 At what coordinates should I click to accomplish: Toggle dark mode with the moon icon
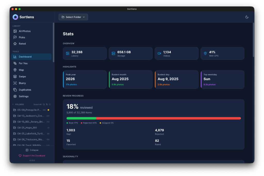[247, 17]
